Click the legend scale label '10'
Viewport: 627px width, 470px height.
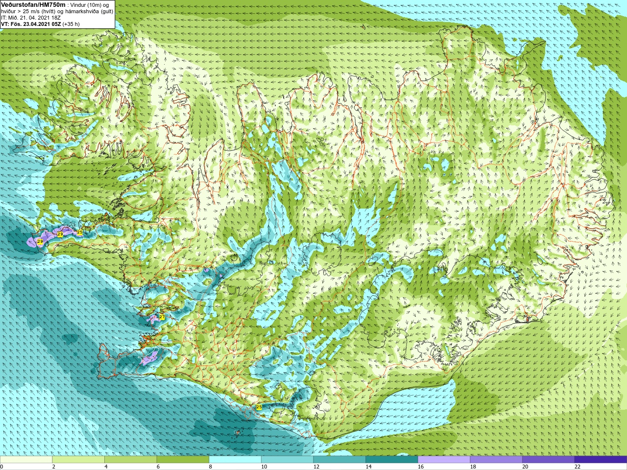(x=264, y=467)
